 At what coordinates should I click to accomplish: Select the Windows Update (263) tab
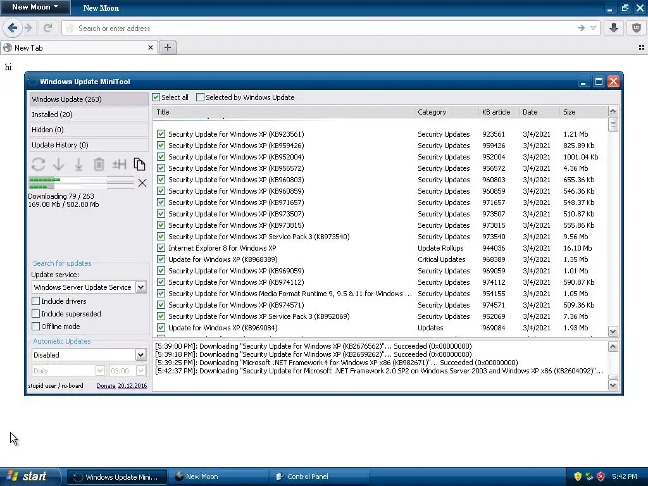pyautogui.click(x=89, y=99)
